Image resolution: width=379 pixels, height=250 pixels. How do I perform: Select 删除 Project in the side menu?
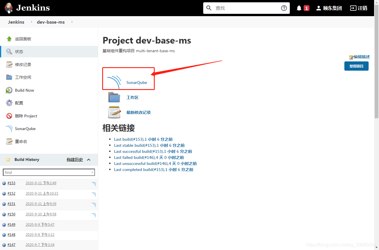tap(26, 116)
